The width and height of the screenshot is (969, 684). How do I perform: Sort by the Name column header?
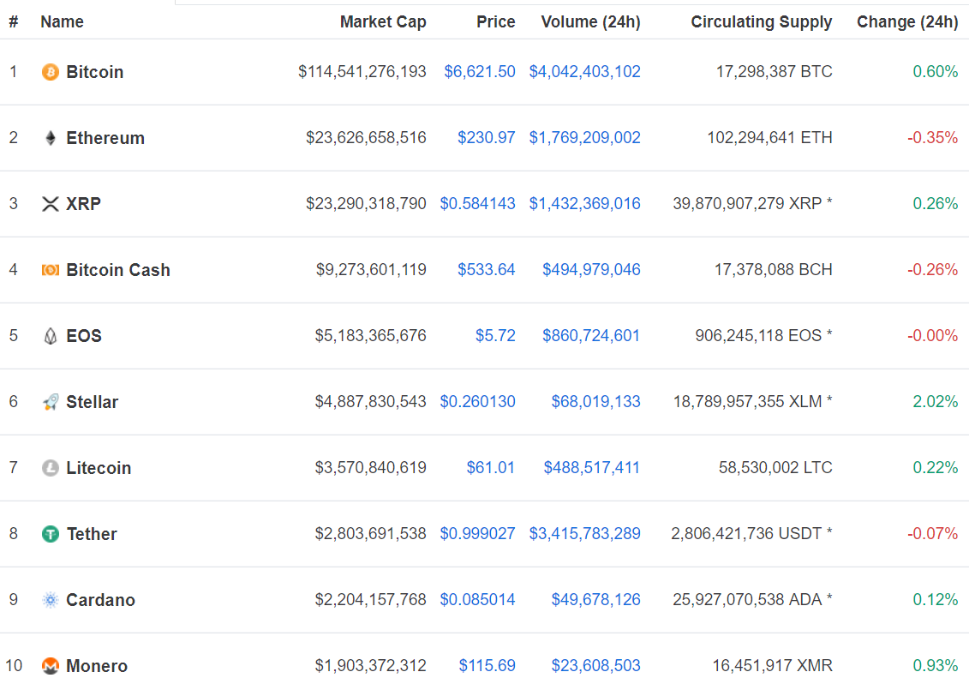tap(62, 22)
